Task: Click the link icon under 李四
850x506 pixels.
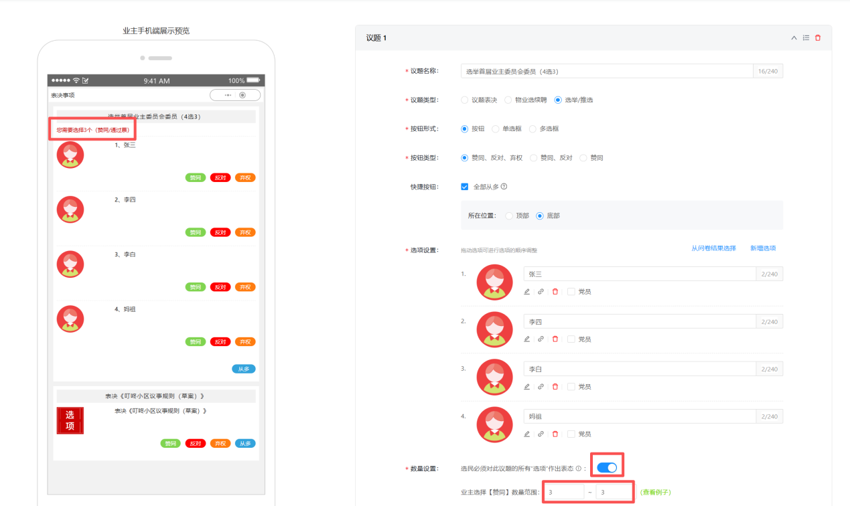Action: [x=541, y=339]
